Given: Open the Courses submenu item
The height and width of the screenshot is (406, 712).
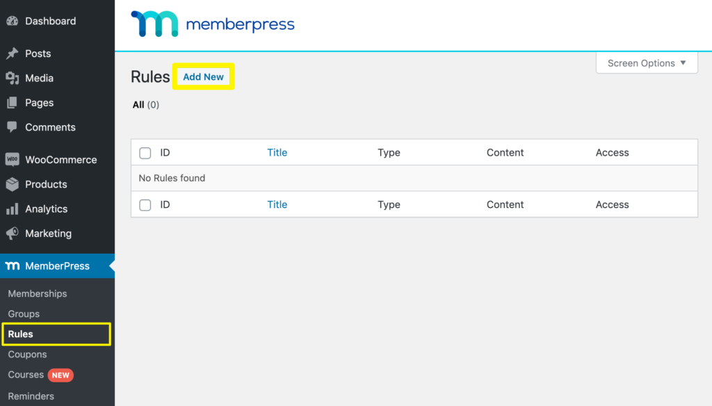Looking at the screenshot, I should pyautogui.click(x=26, y=375).
